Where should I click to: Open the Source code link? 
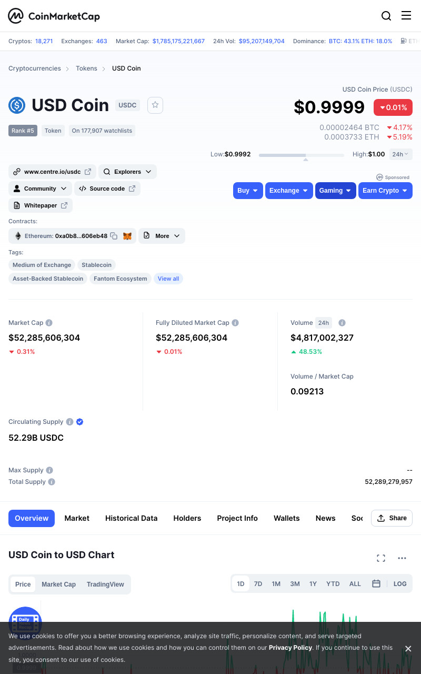pos(107,189)
